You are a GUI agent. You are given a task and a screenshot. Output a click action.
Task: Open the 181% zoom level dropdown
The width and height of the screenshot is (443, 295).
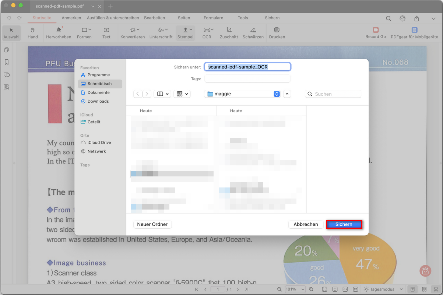click(295, 289)
